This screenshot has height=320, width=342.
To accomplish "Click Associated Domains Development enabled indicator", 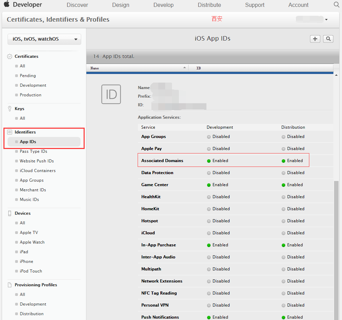I will [x=209, y=161].
